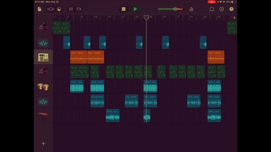Select the last region on the red keyboard track
Viewport: 271px width, 152px height.
pos(214,116)
